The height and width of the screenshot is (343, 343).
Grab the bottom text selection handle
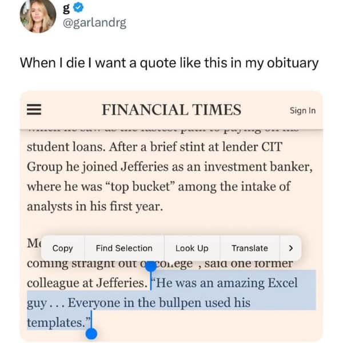click(x=91, y=333)
